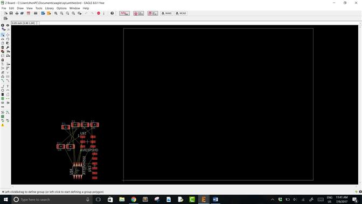
Task: Click the MCAD button
Action: [181, 13]
